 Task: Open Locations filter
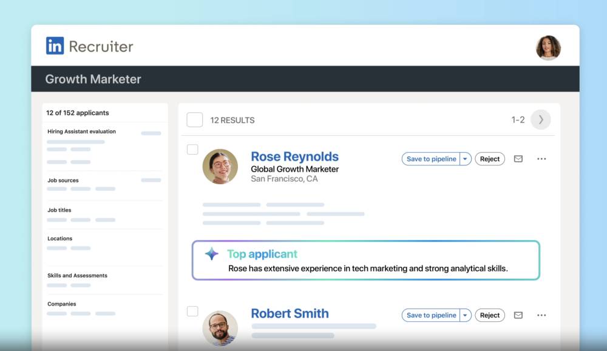pos(60,238)
